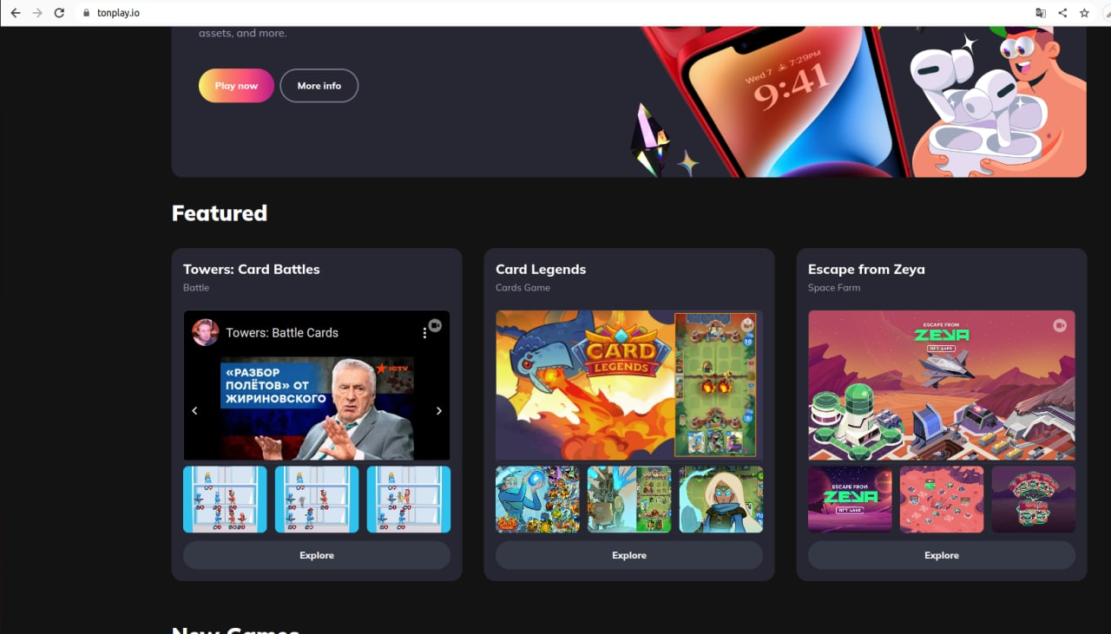Go to next slide in Towers carousel
The height and width of the screenshot is (634, 1111).
click(x=438, y=411)
